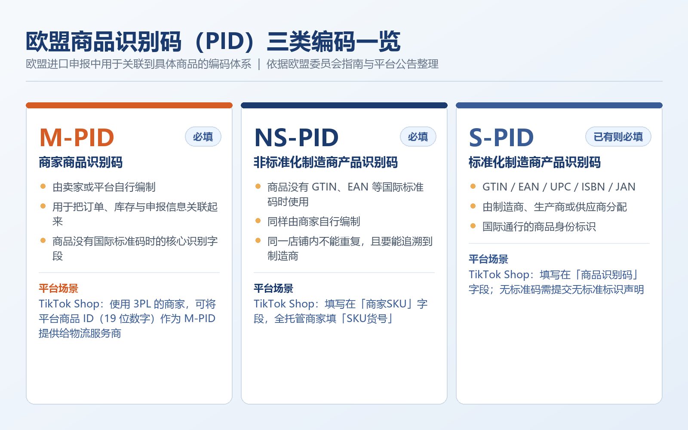This screenshot has height=430, width=688.
Task: Click the 已有则必填 badge
Action: coord(618,137)
